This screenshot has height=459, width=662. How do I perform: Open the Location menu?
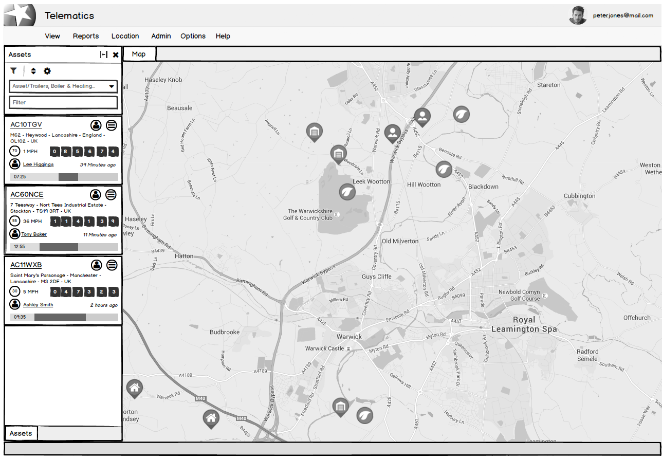click(125, 36)
